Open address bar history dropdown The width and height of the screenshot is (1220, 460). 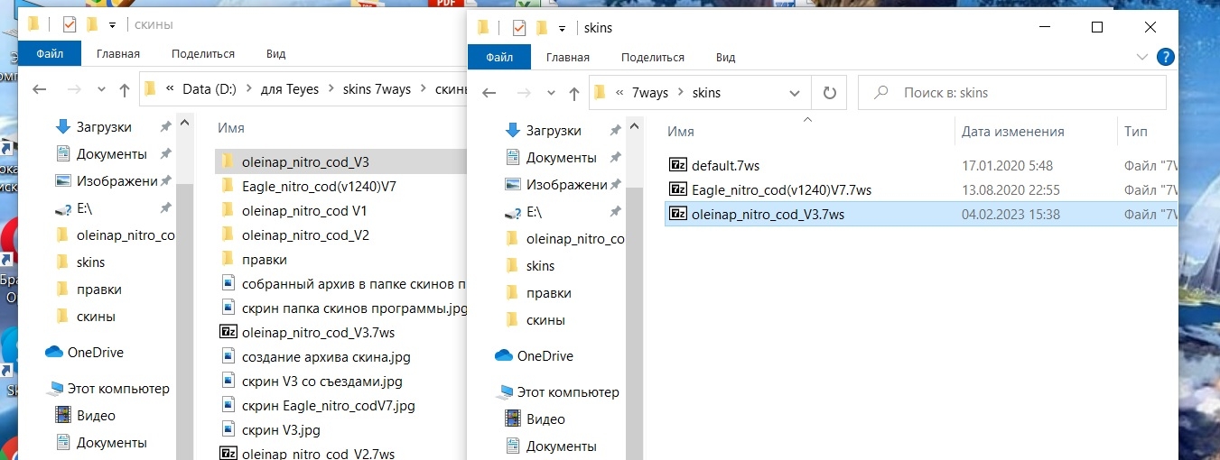tap(795, 93)
